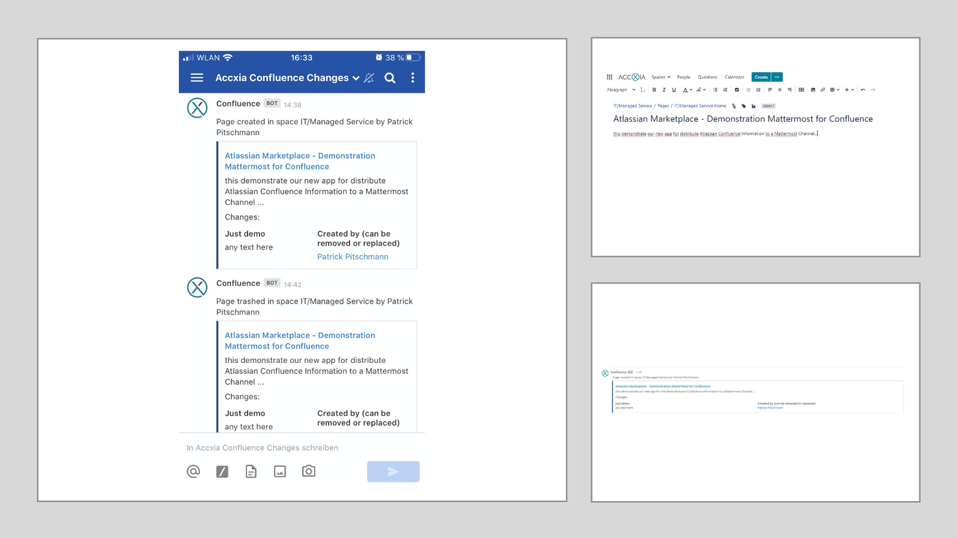Viewport: 957px width, 538px height.
Task: Click Confluence sender name at 14:42
Action: pyautogui.click(x=238, y=283)
